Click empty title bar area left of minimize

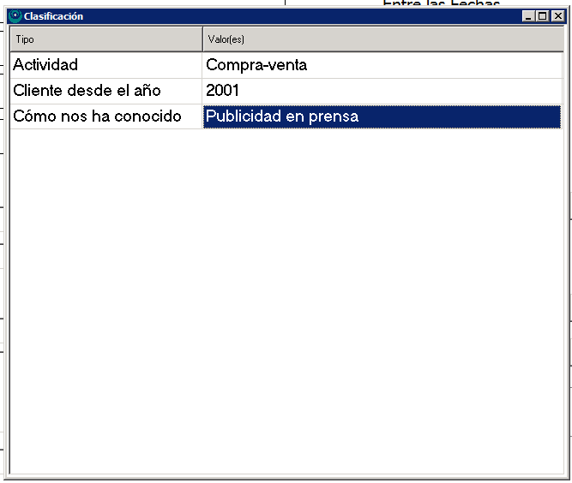click(300, 16)
